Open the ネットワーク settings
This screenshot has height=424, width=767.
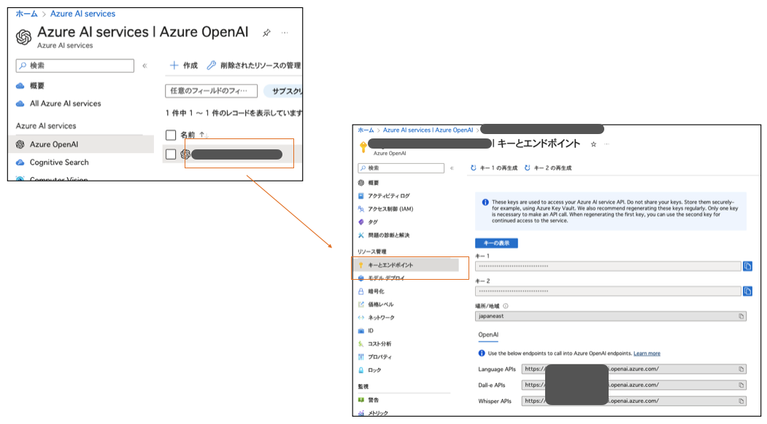point(376,318)
